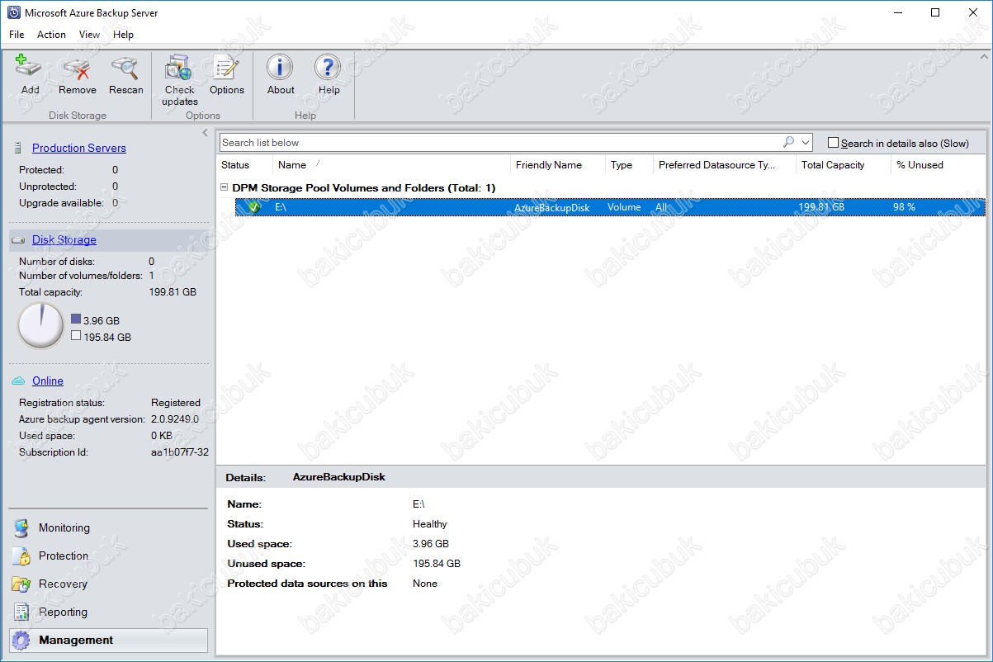Click the Registered status value

[176, 403]
